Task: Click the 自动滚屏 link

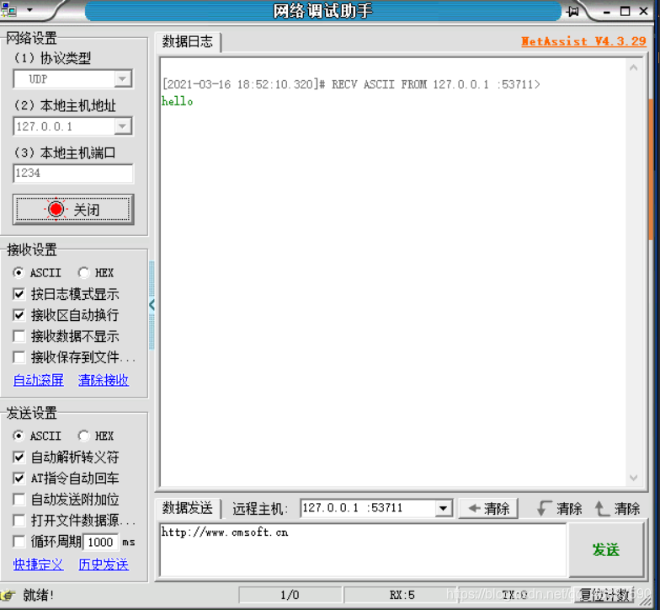Action: coord(39,380)
